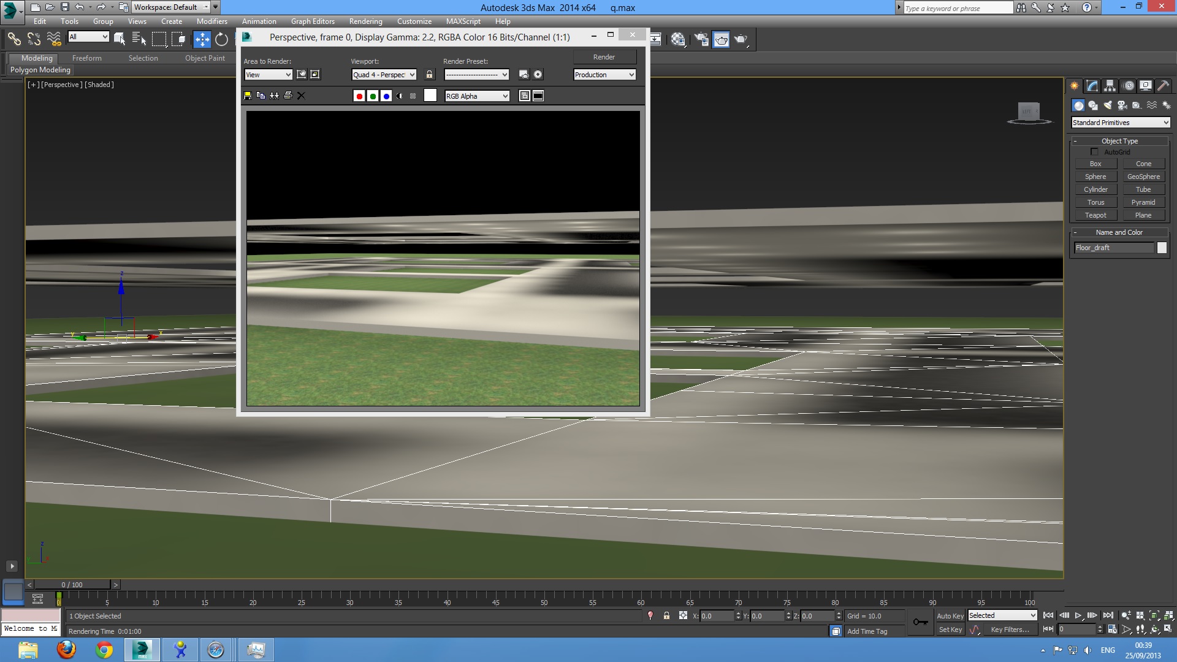Toggle the viewport lock in render window

(x=429, y=74)
